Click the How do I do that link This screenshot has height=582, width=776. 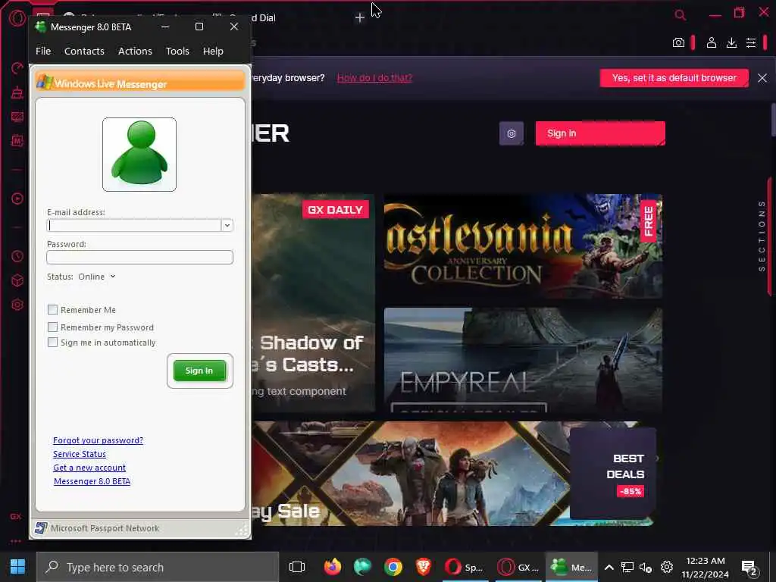click(x=374, y=78)
